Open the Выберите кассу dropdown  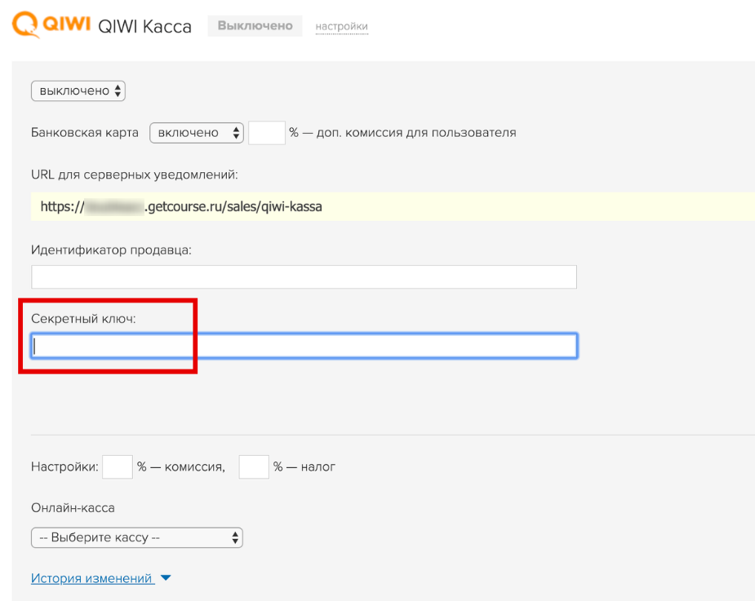(137, 537)
